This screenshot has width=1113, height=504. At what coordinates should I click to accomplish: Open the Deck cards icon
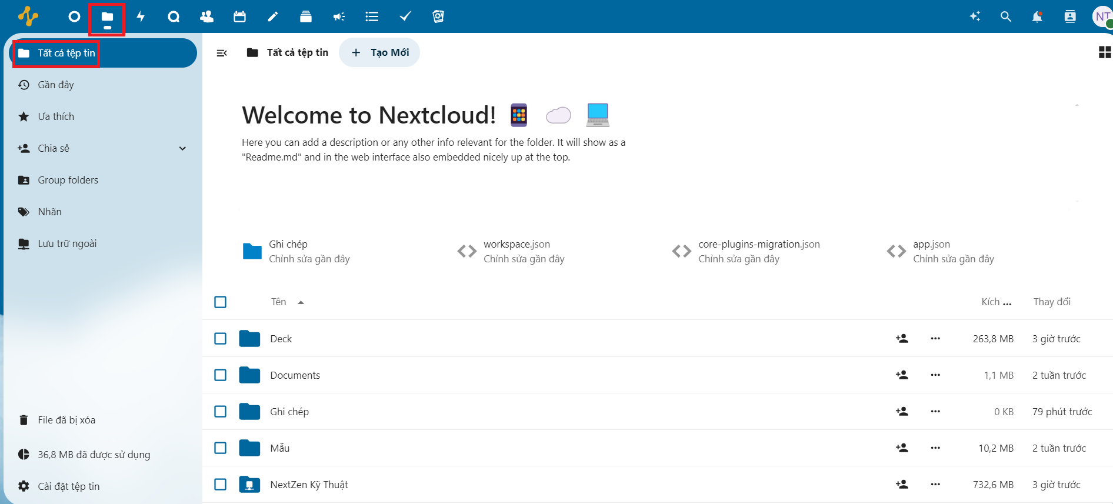pyautogui.click(x=306, y=16)
